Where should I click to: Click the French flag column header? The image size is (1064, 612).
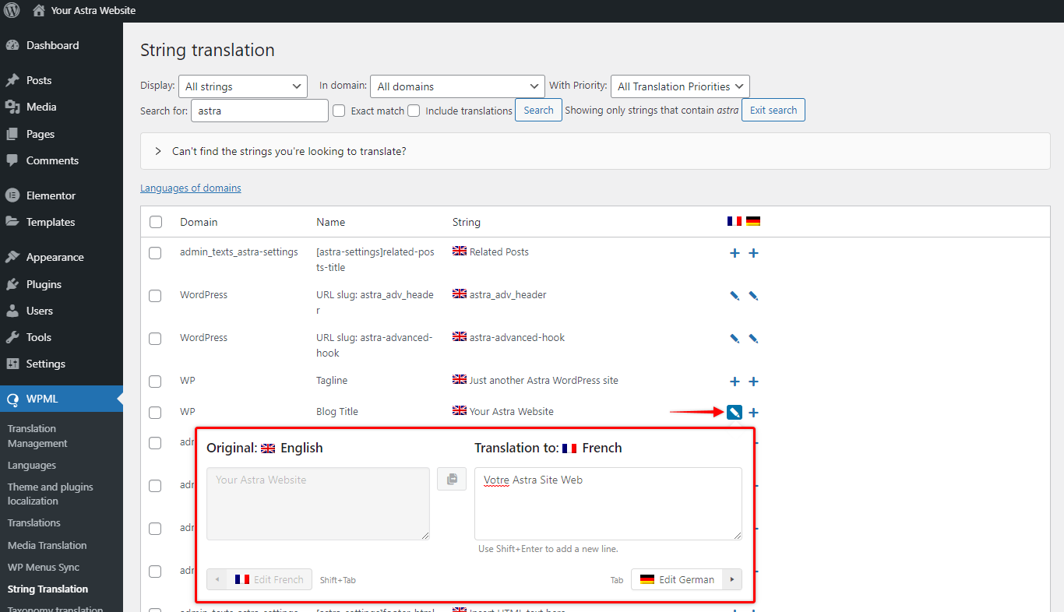[735, 221]
